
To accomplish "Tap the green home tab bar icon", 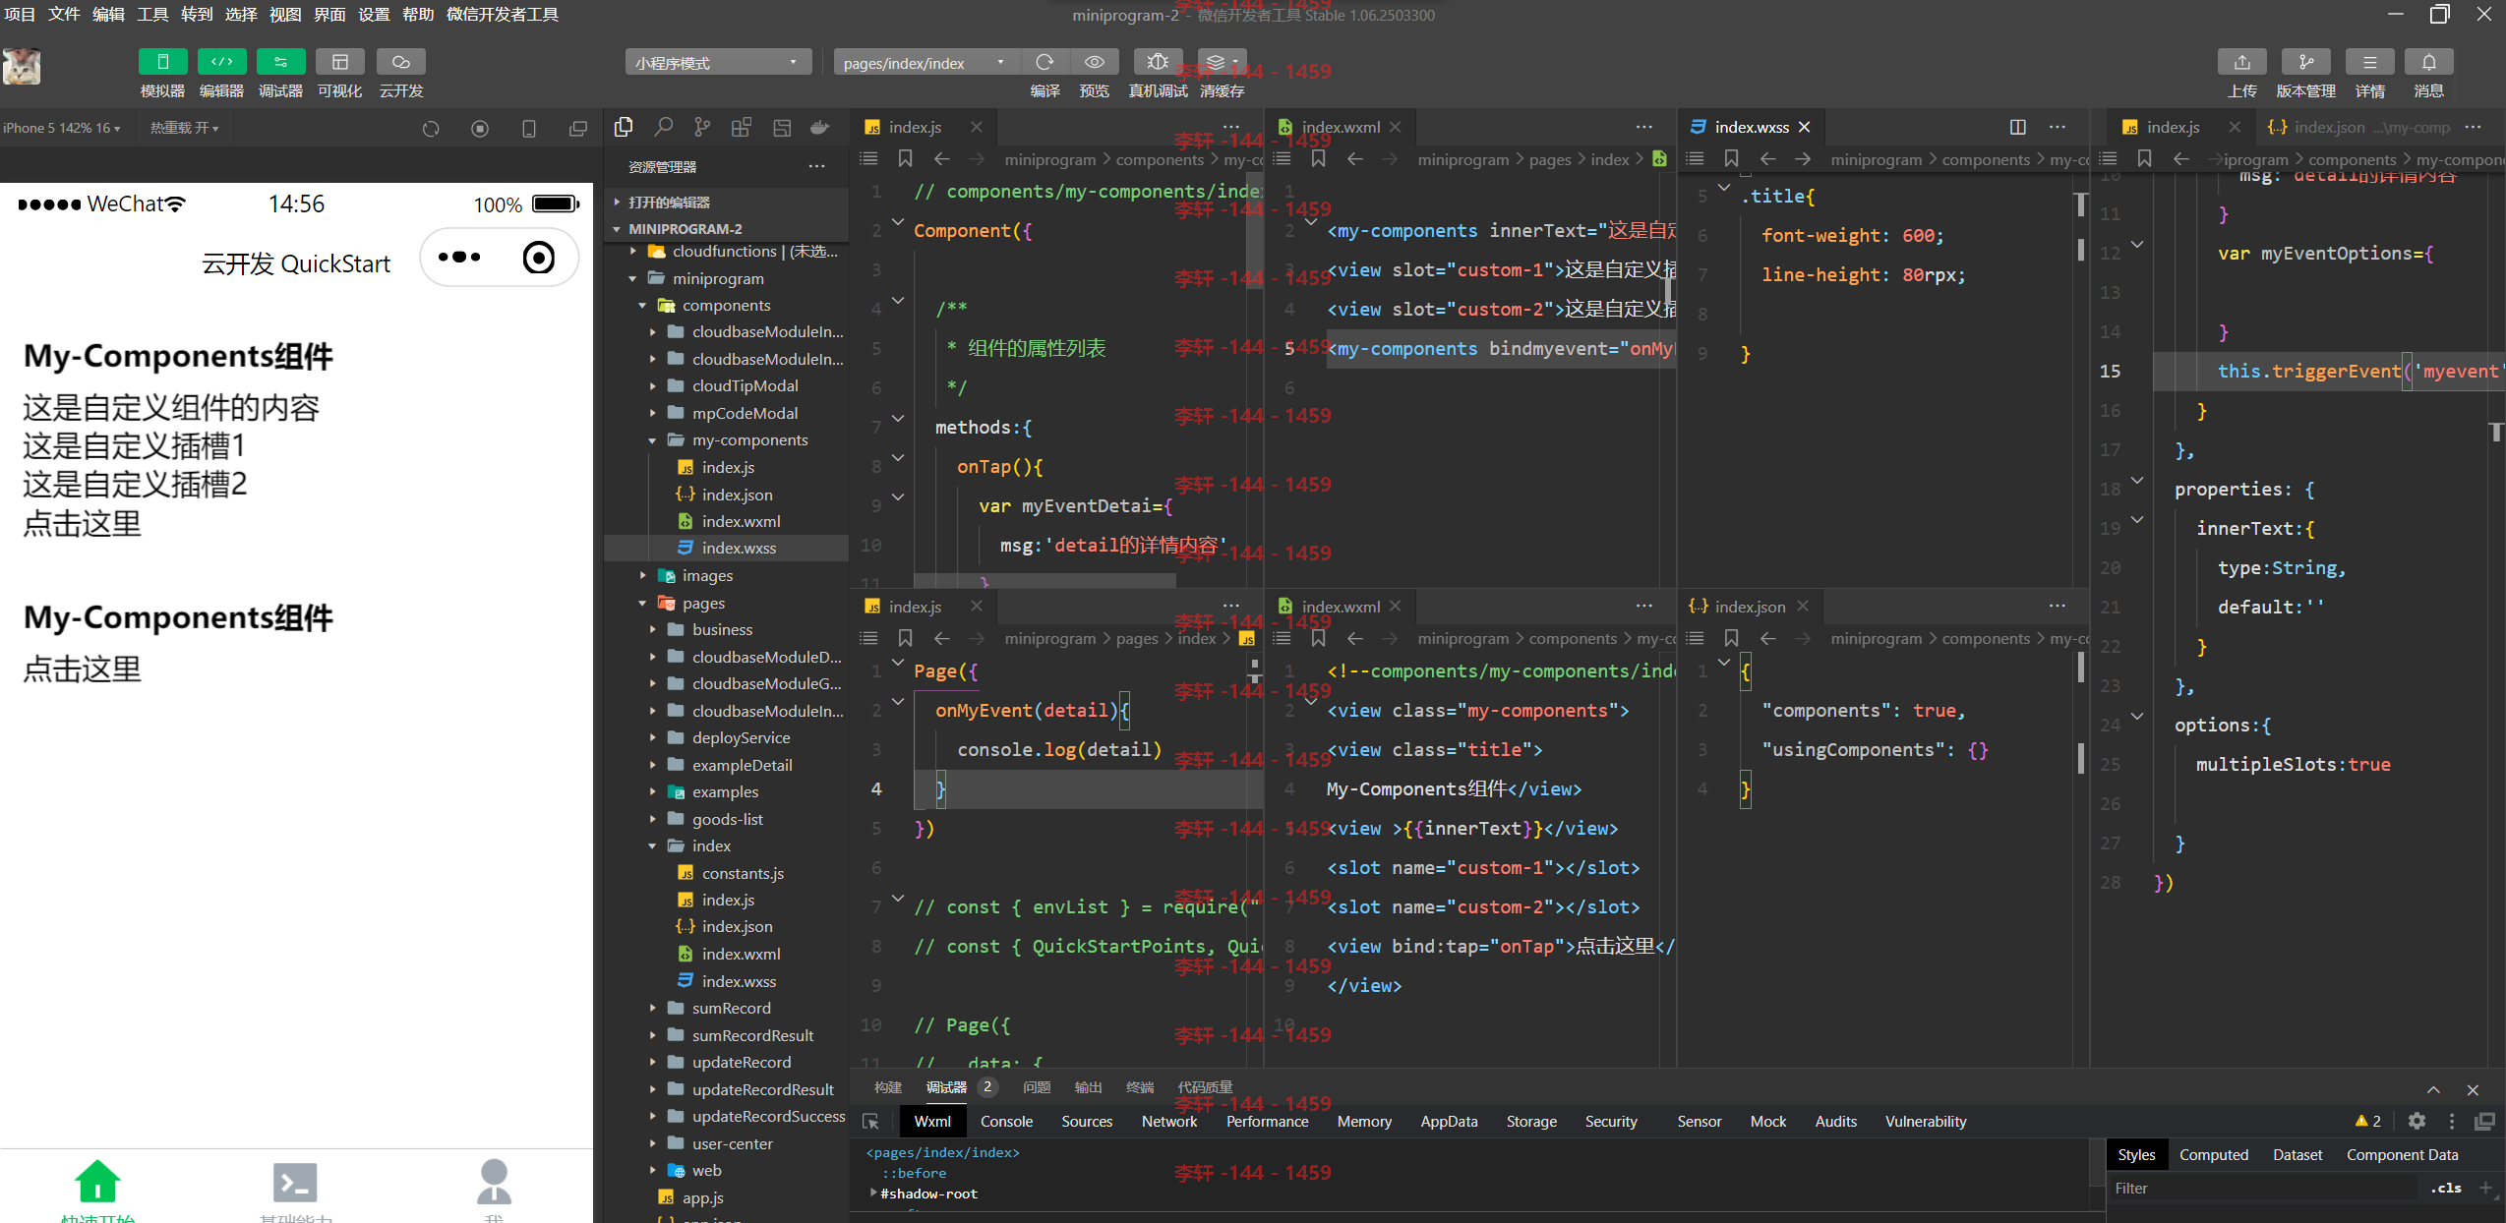I will (x=97, y=1180).
